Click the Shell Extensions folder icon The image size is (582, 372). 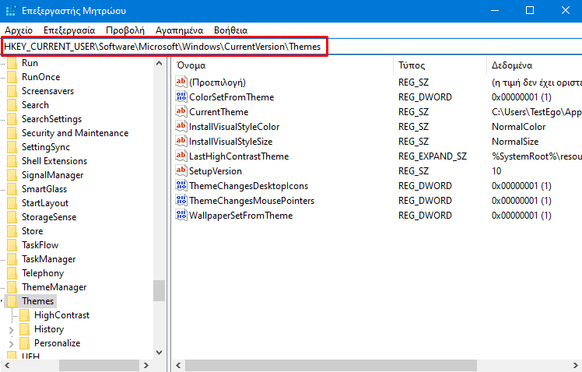click(12, 161)
